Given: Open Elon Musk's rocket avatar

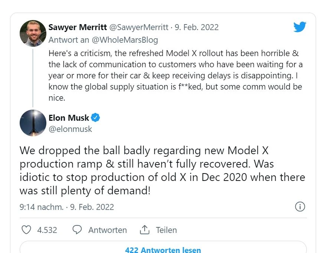Looking at the screenshot, I should (x=33, y=123).
